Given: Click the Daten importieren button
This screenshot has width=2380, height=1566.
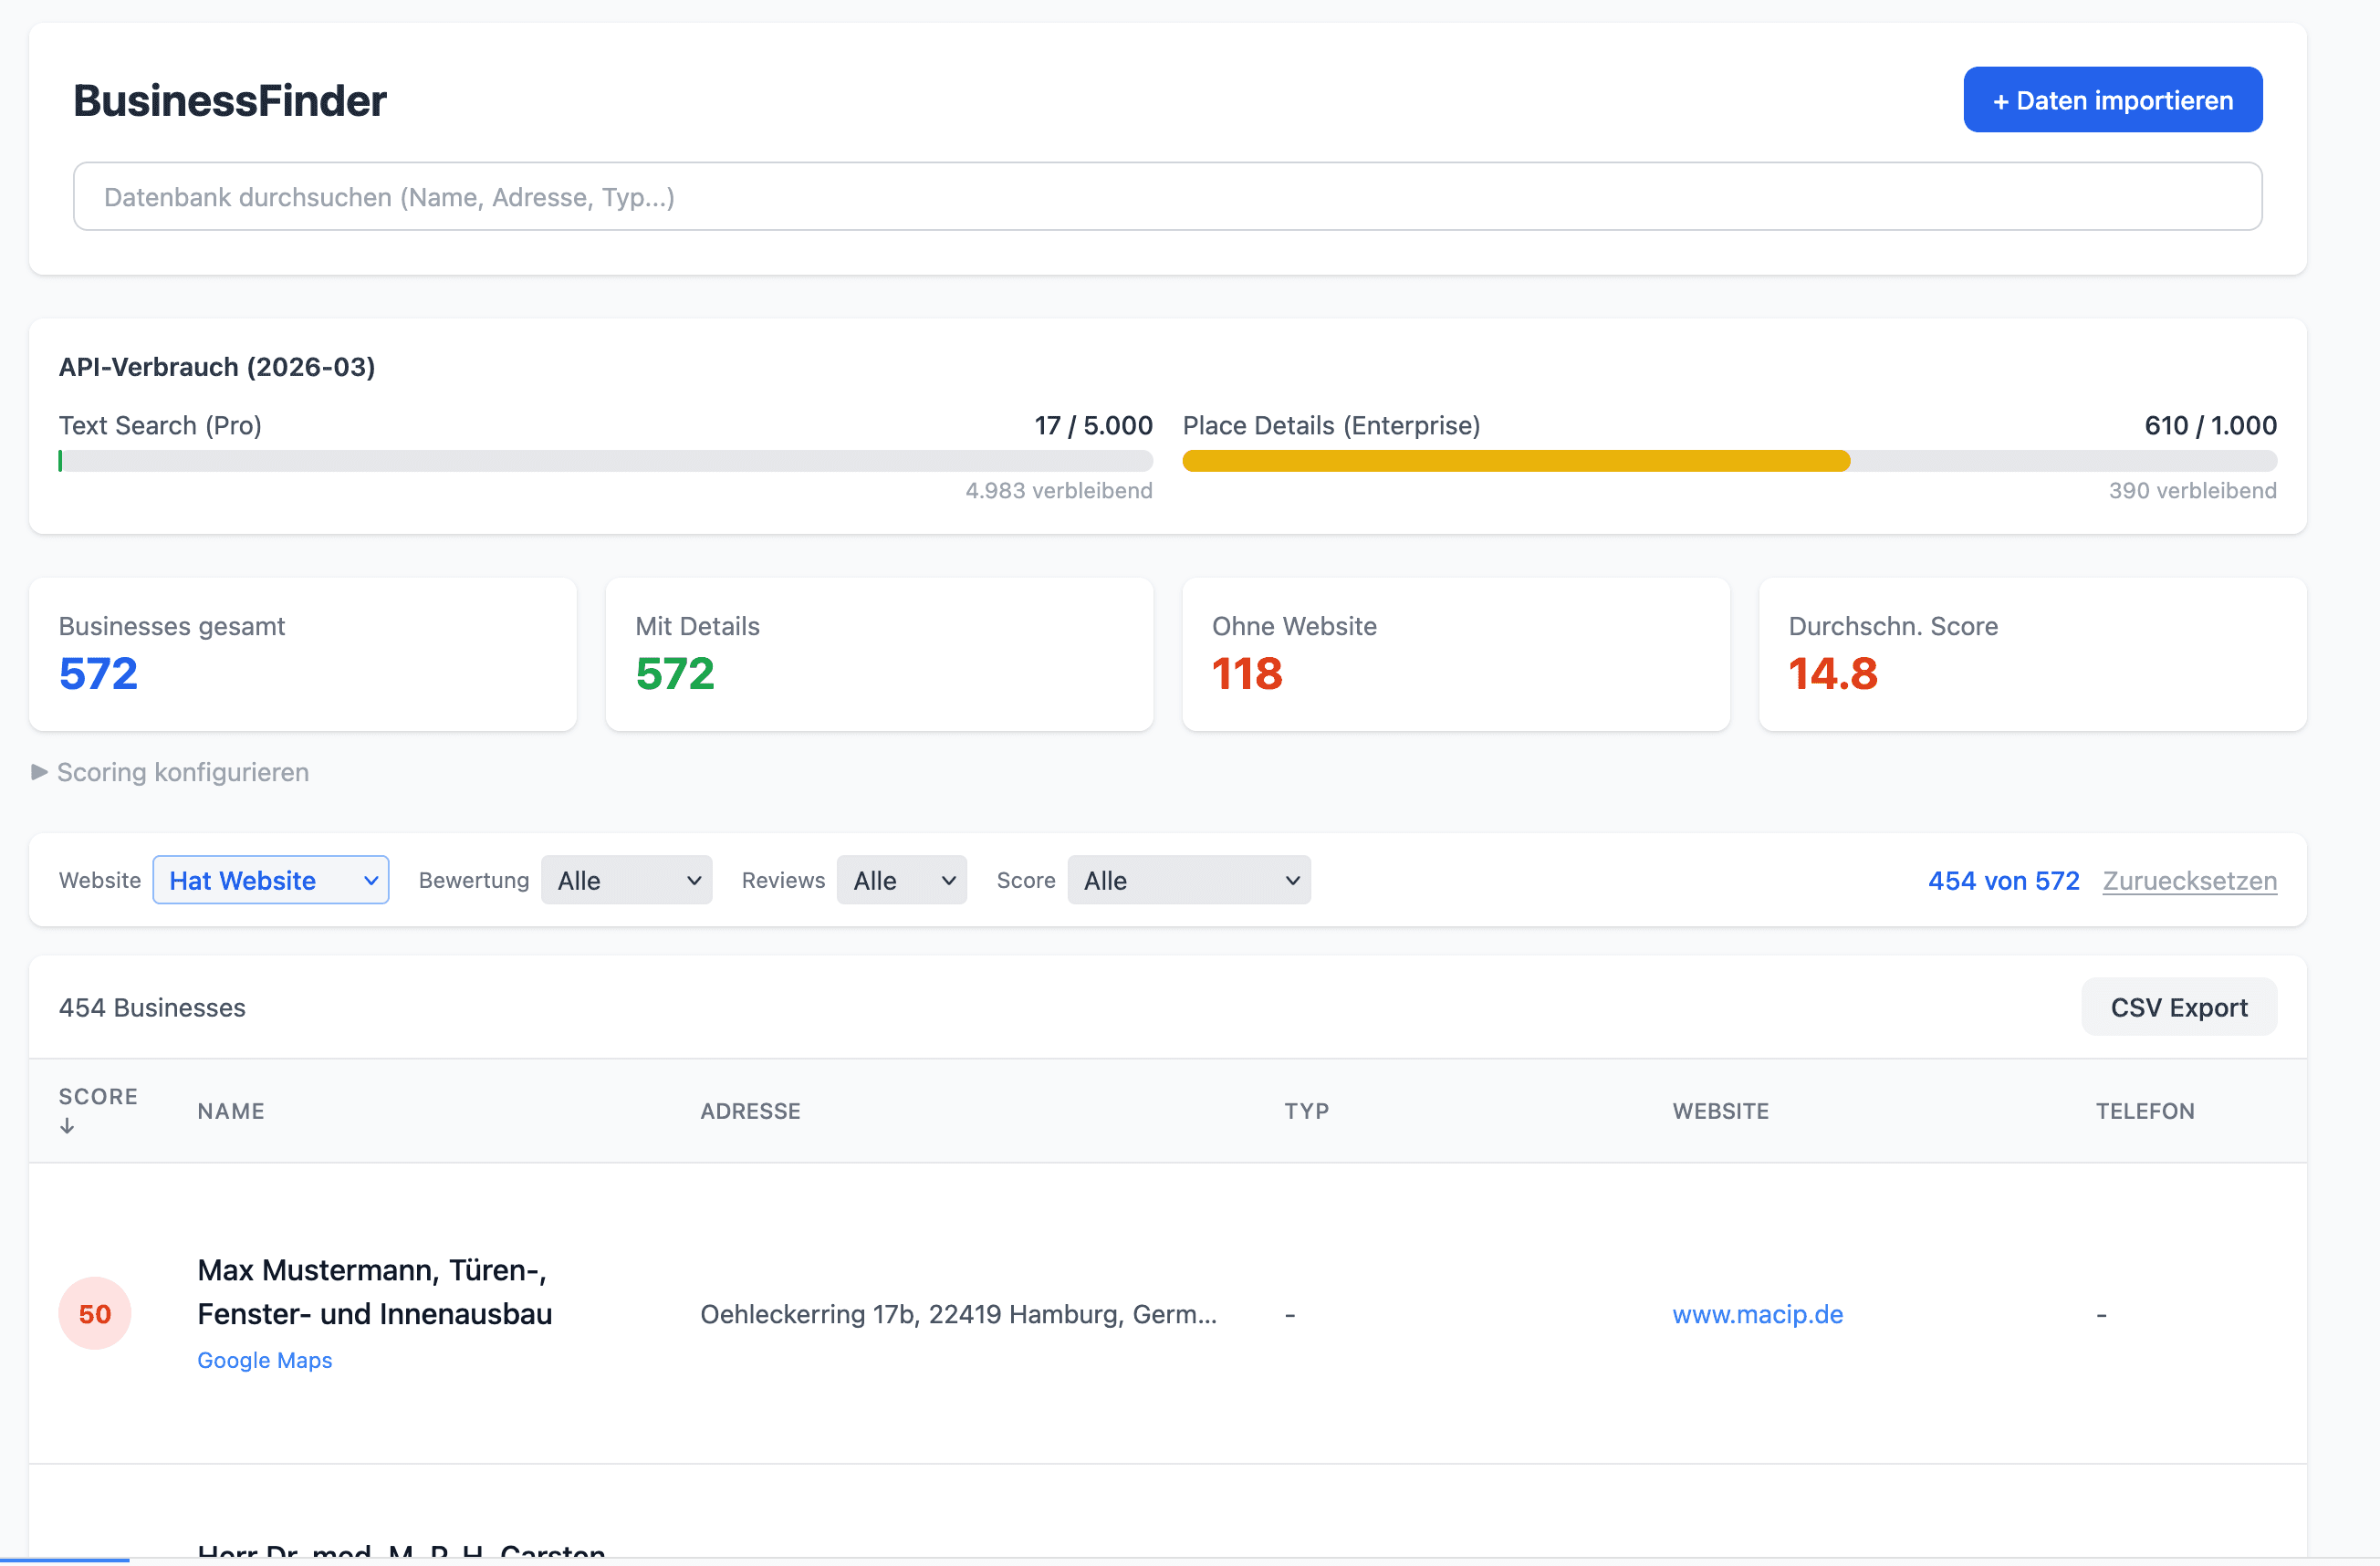Looking at the screenshot, I should click(2112, 99).
